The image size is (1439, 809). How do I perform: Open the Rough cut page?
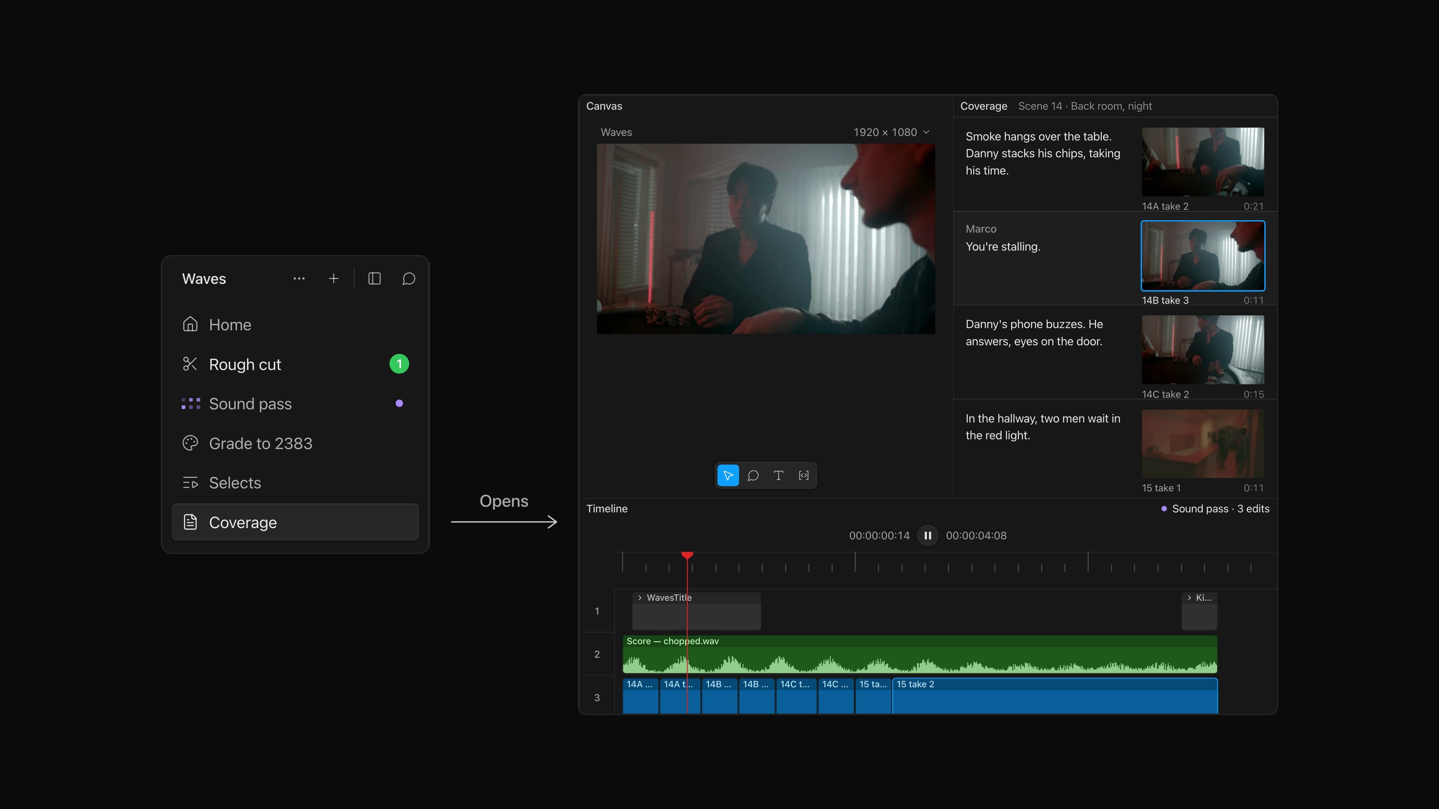(x=295, y=364)
